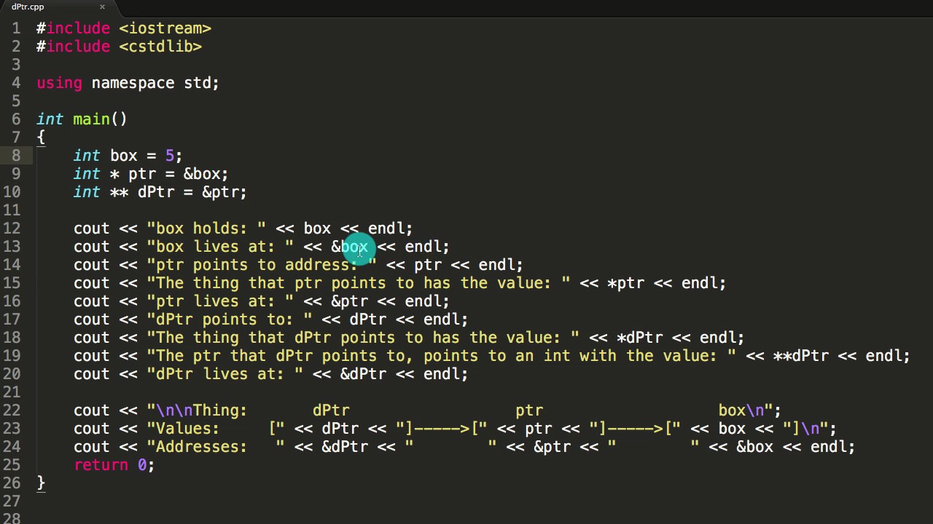Click the 'int' keyword on line 6
The width and height of the screenshot is (933, 524).
pyautogui.click(x=50, y=119)
